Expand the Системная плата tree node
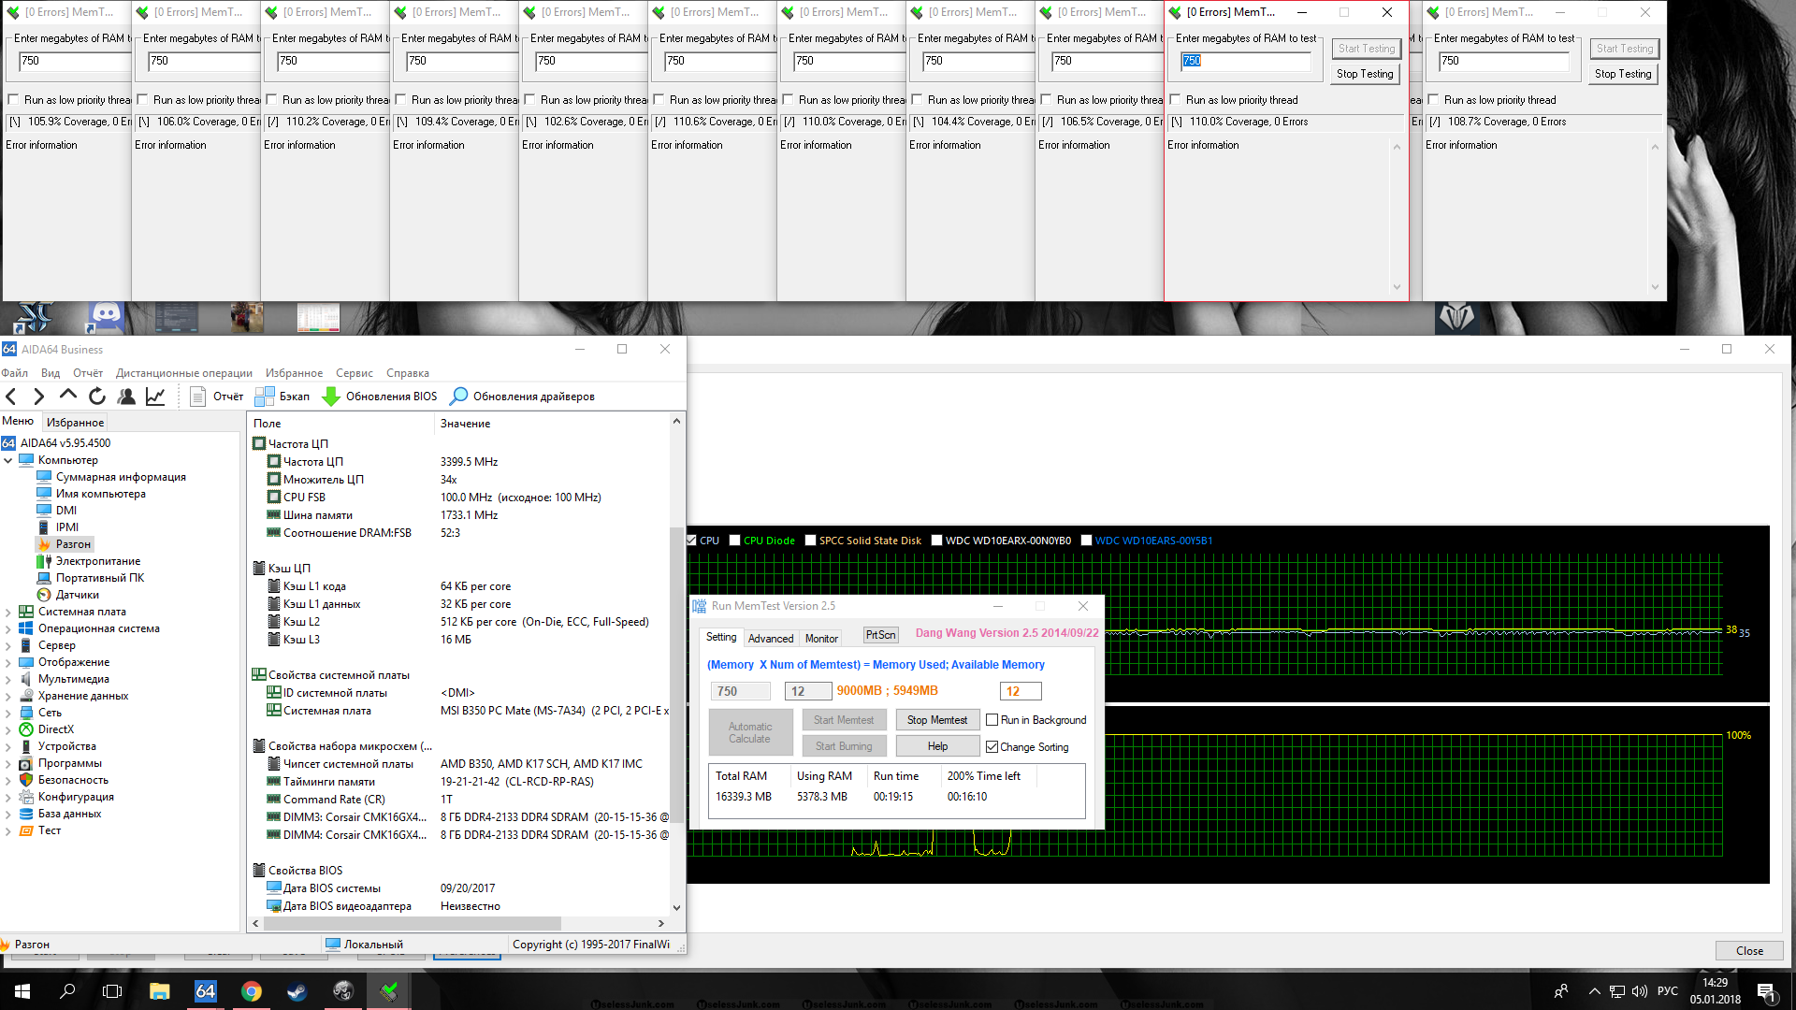Image resolution: width=1796 pixels, height=1010 pixels. click(8, 613)
